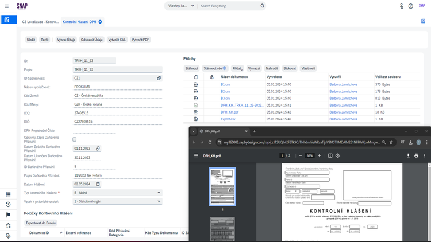Open PDF viewer more actions menu
The height and width of the screenshot is (242, 431).
[x=425, y=155]
